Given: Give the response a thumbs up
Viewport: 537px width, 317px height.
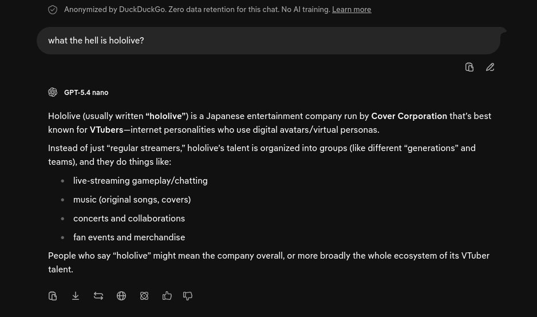Looking at the screenshot, I should click(x=167, y=296).
